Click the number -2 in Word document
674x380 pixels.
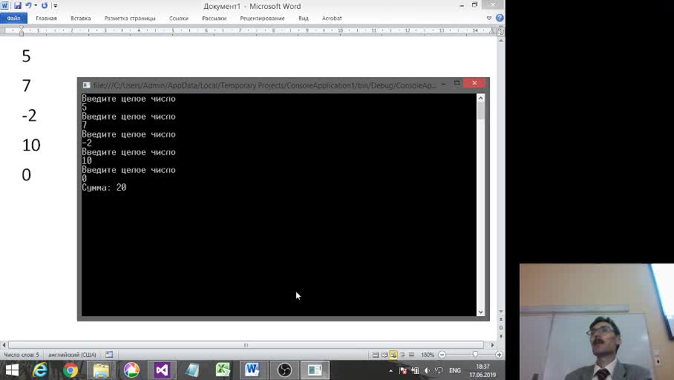(29, 116)
